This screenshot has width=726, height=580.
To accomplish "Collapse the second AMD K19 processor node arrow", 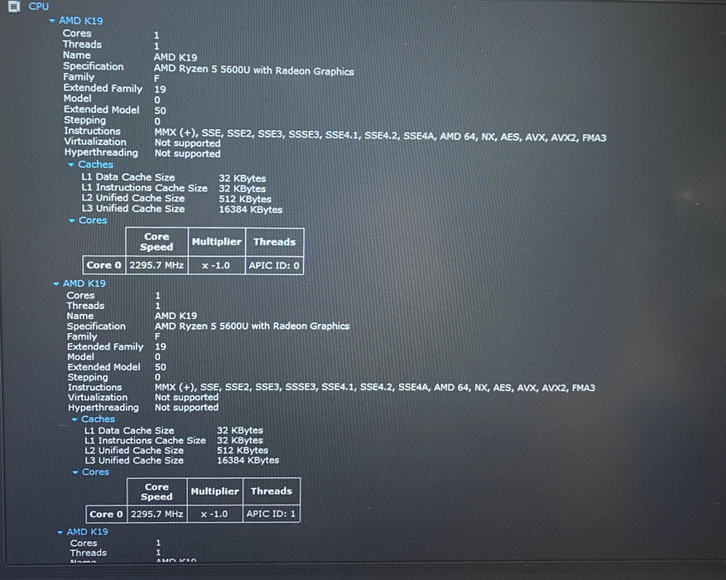I will (56, 283).
